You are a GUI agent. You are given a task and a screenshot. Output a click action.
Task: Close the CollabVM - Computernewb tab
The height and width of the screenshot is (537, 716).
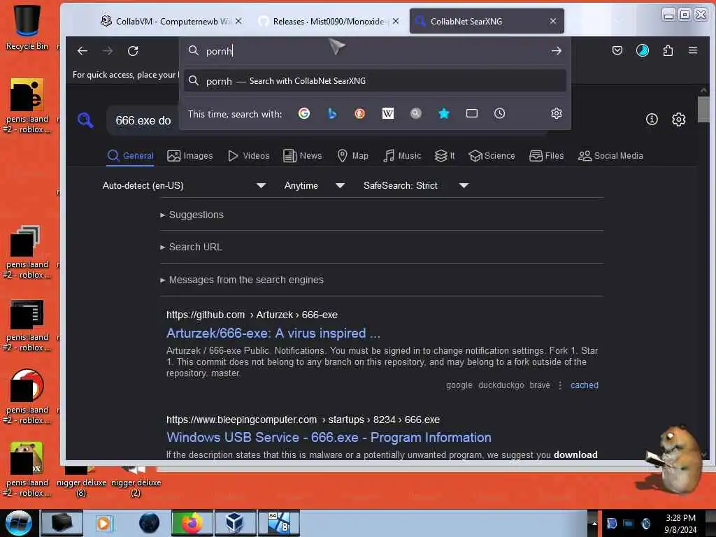[x=238, y=21]
